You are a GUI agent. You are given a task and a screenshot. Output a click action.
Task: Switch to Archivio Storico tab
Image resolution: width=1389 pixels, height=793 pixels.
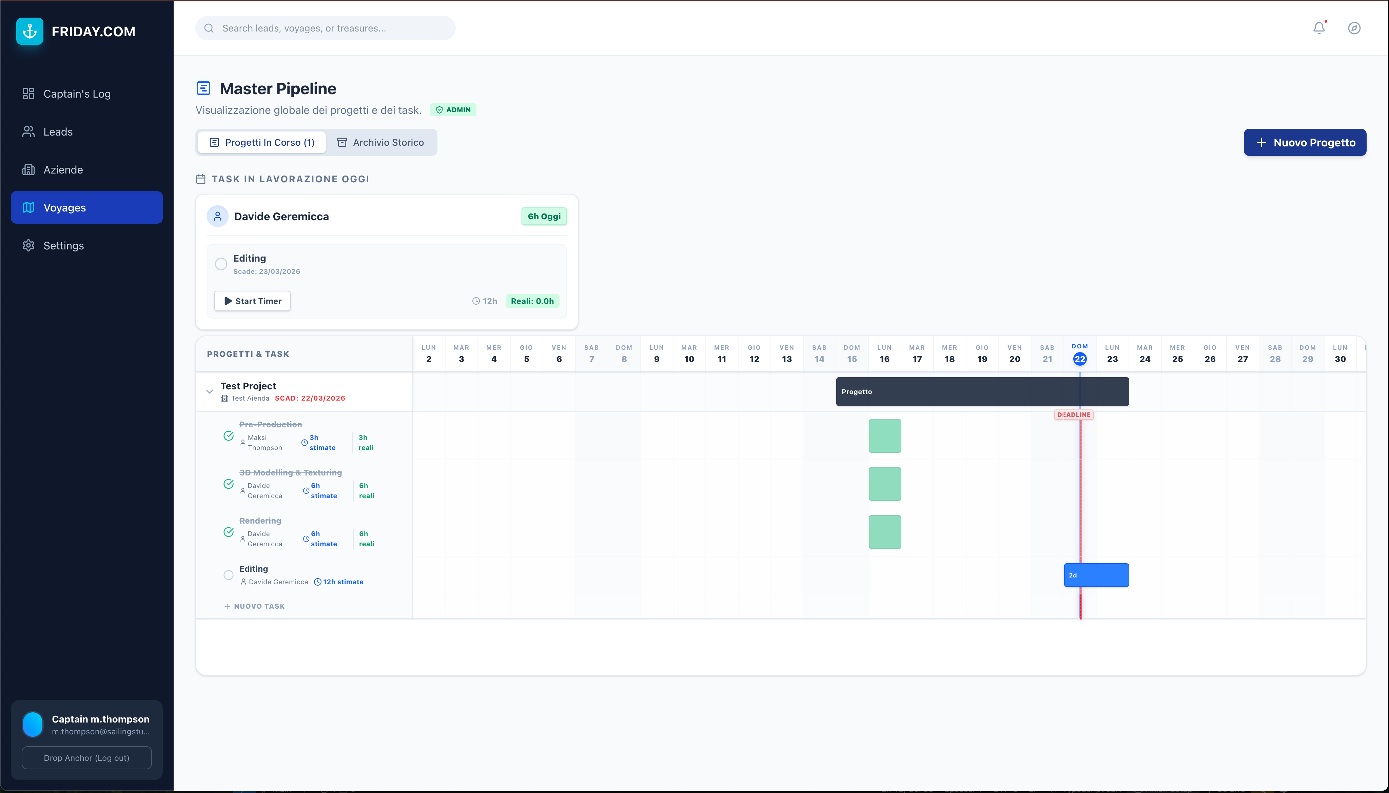coord(380,143)
